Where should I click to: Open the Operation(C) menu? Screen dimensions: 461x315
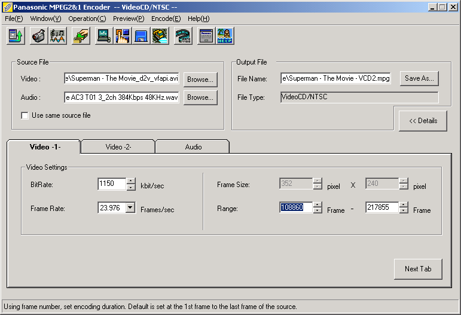pos(87,19)
